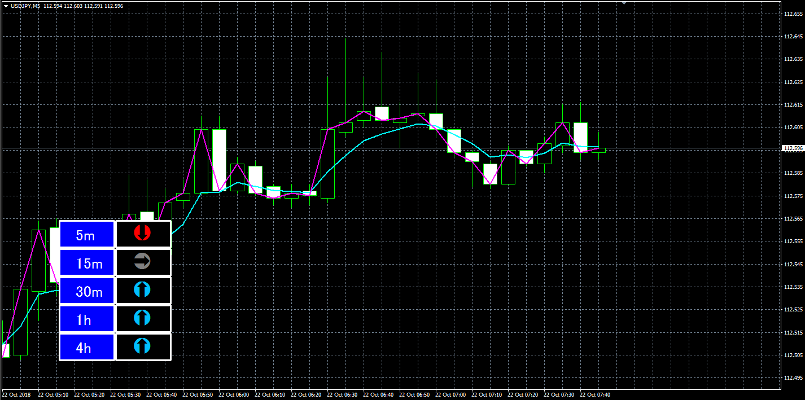Click the blue up arrow beside 1h
The image size is (805, 400).
coord(143,318)
